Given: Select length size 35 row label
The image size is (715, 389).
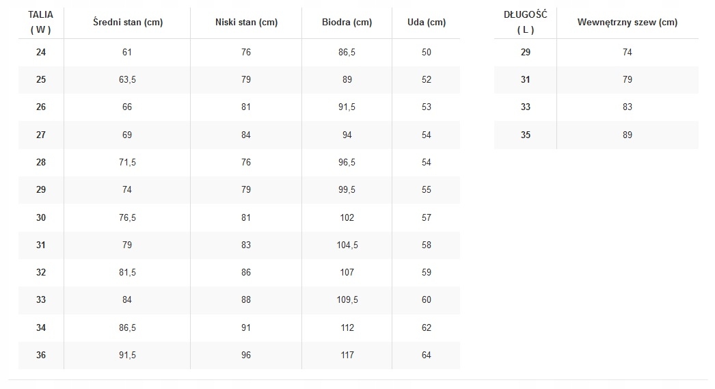Looking at the screenshot, I should [x=525, y=135].
